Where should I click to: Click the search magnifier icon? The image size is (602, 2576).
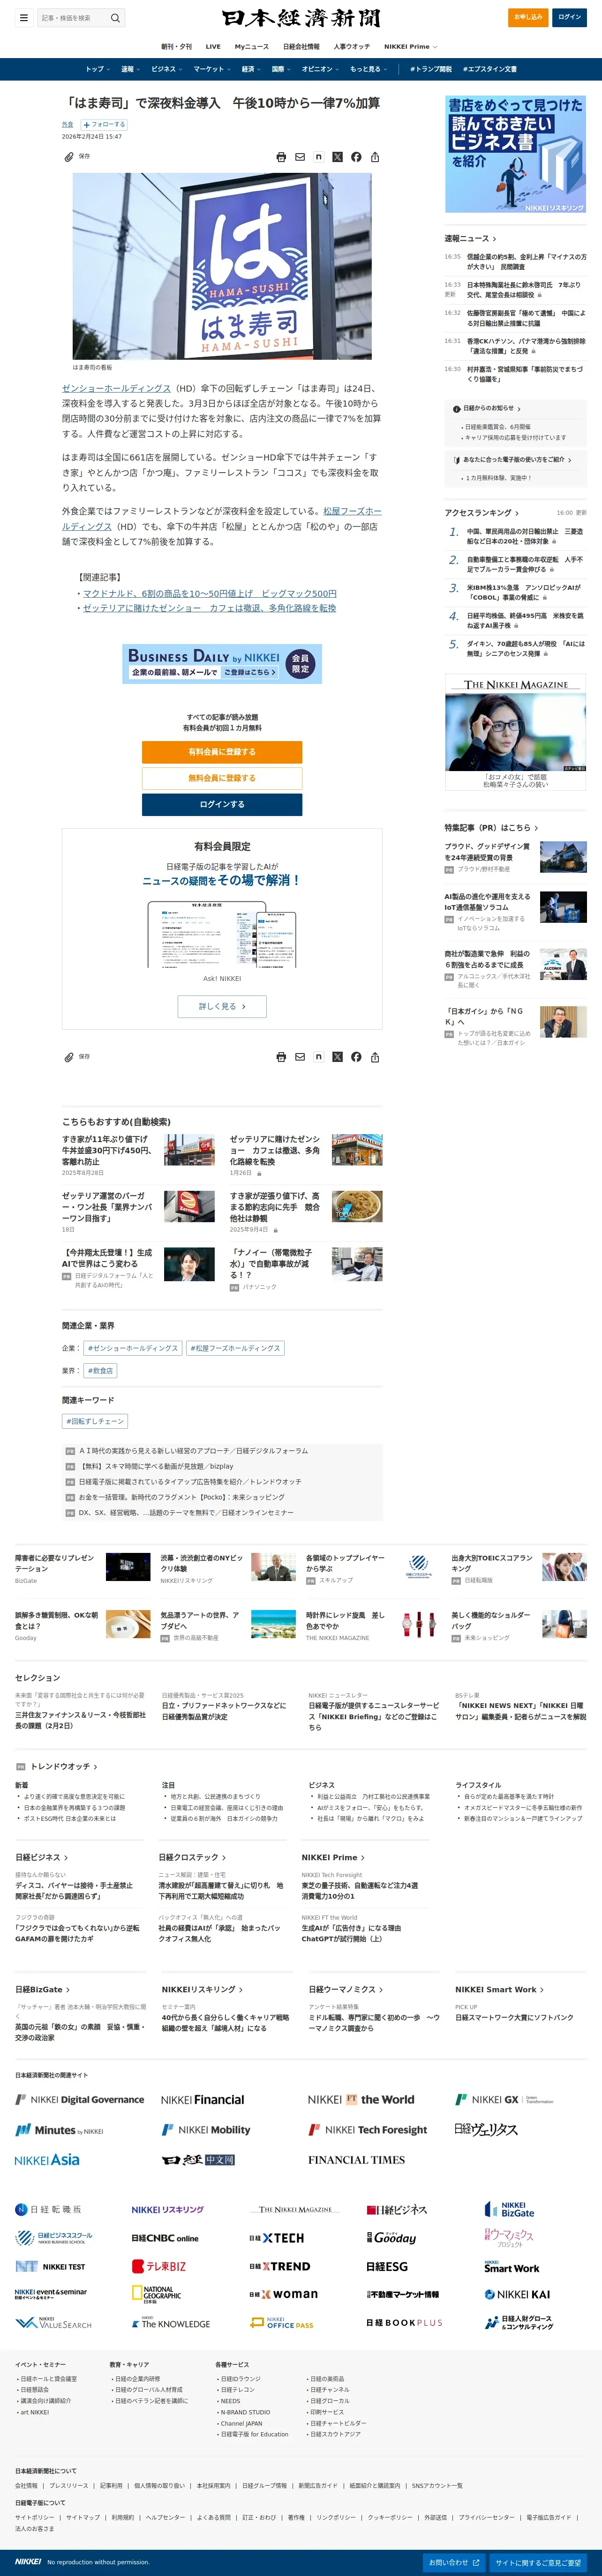point(115,18)
